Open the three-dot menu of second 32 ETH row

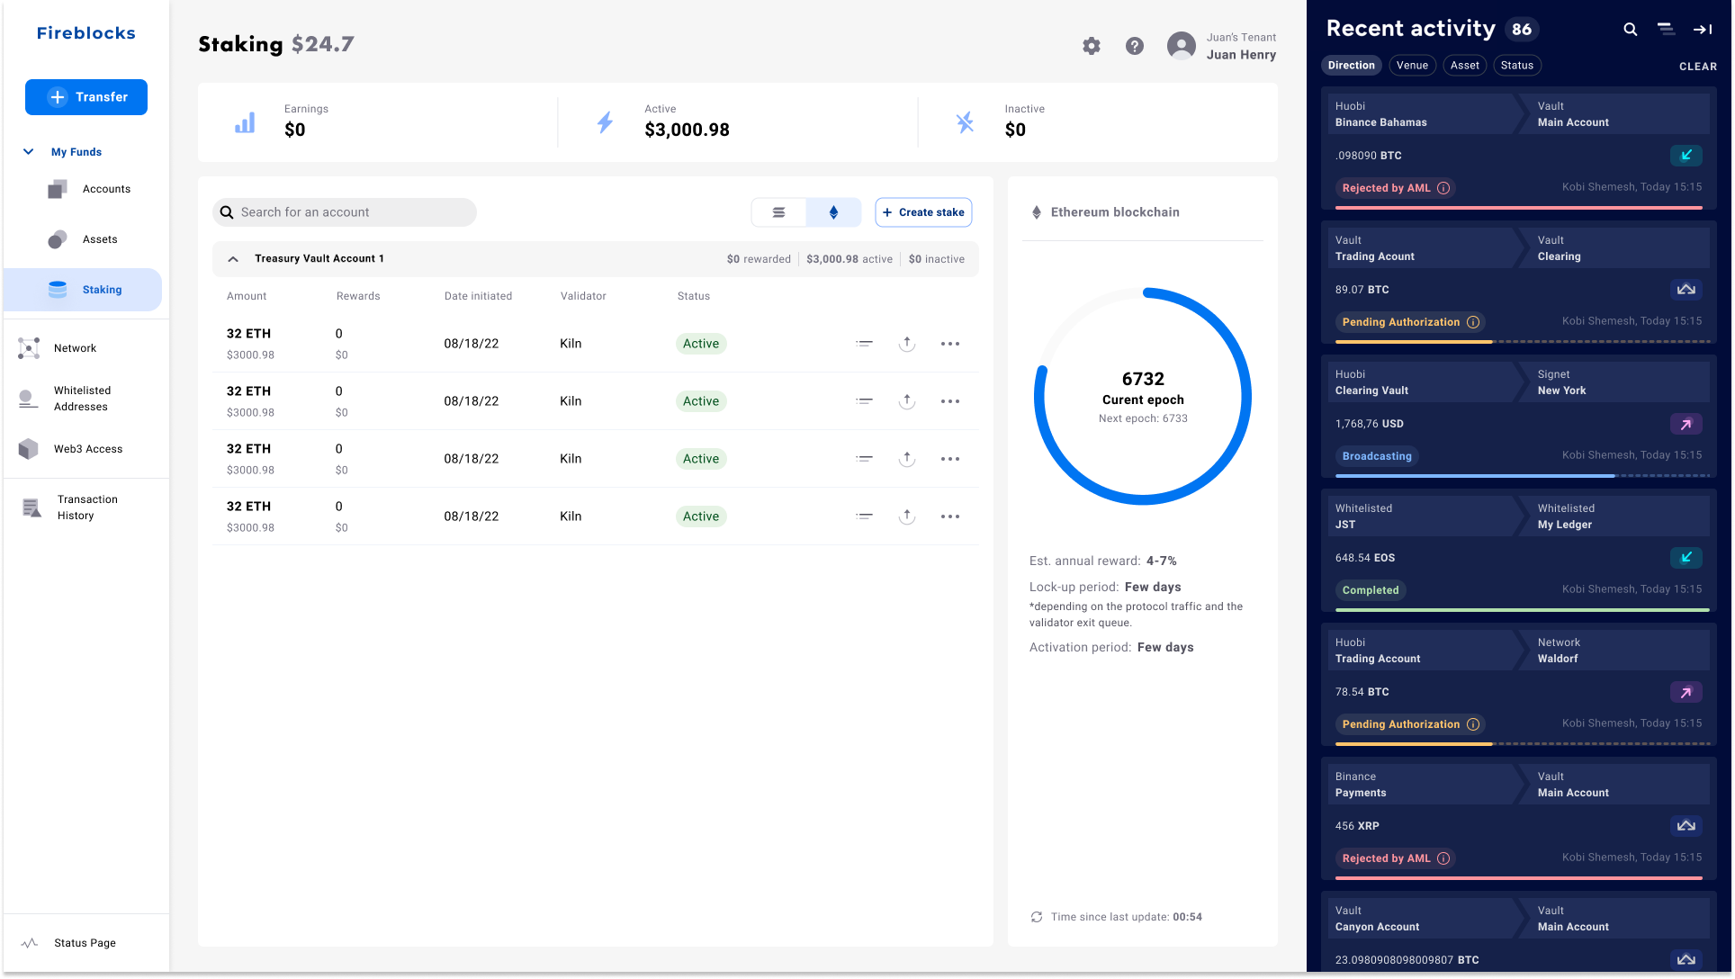950,401
